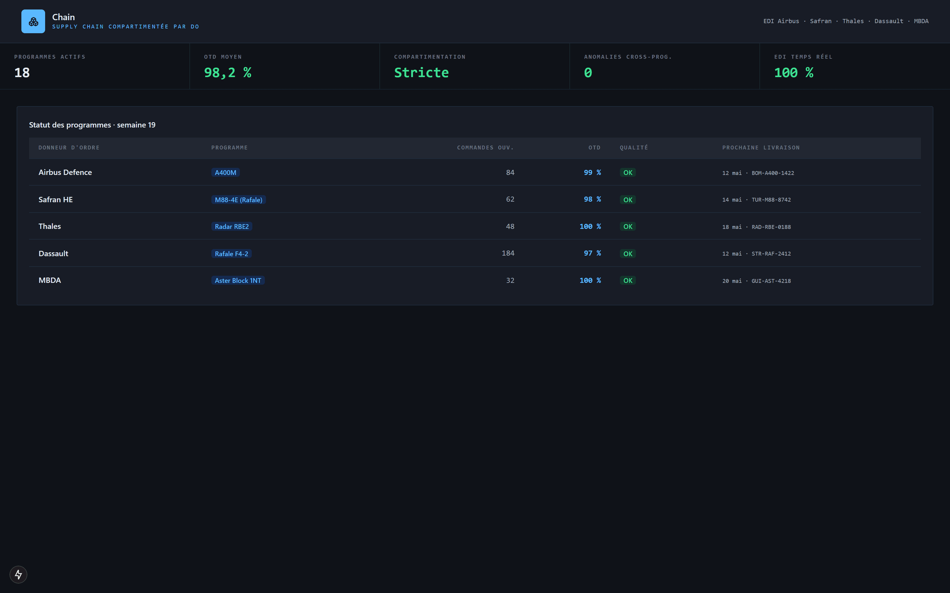This screenshot has width=950, height=593.
Task: Click the "PROGRAMMES ACTIFS" card label
Action: 50,57
